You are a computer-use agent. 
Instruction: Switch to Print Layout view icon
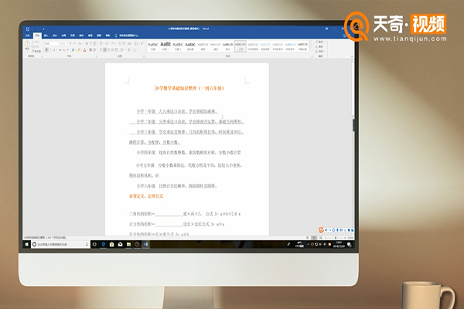[x=314, y=238]
